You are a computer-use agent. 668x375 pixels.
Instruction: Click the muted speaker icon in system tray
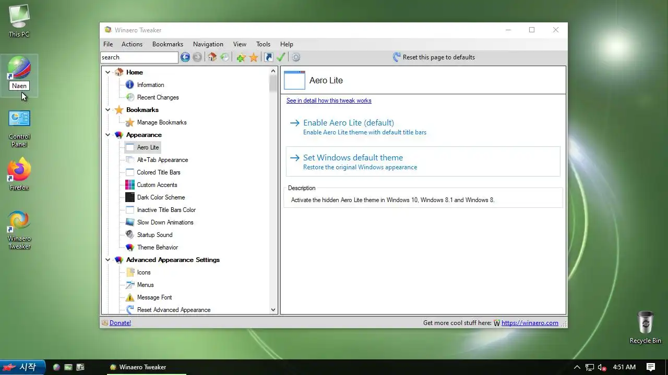pos(602,367)
